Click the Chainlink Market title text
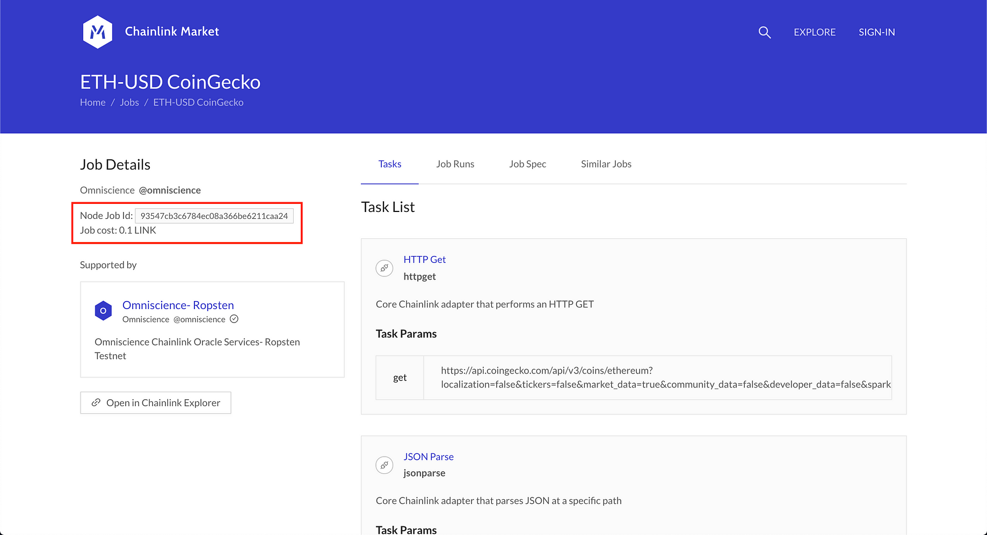This screenshot has height=535, width=987. tap(172, 32)
